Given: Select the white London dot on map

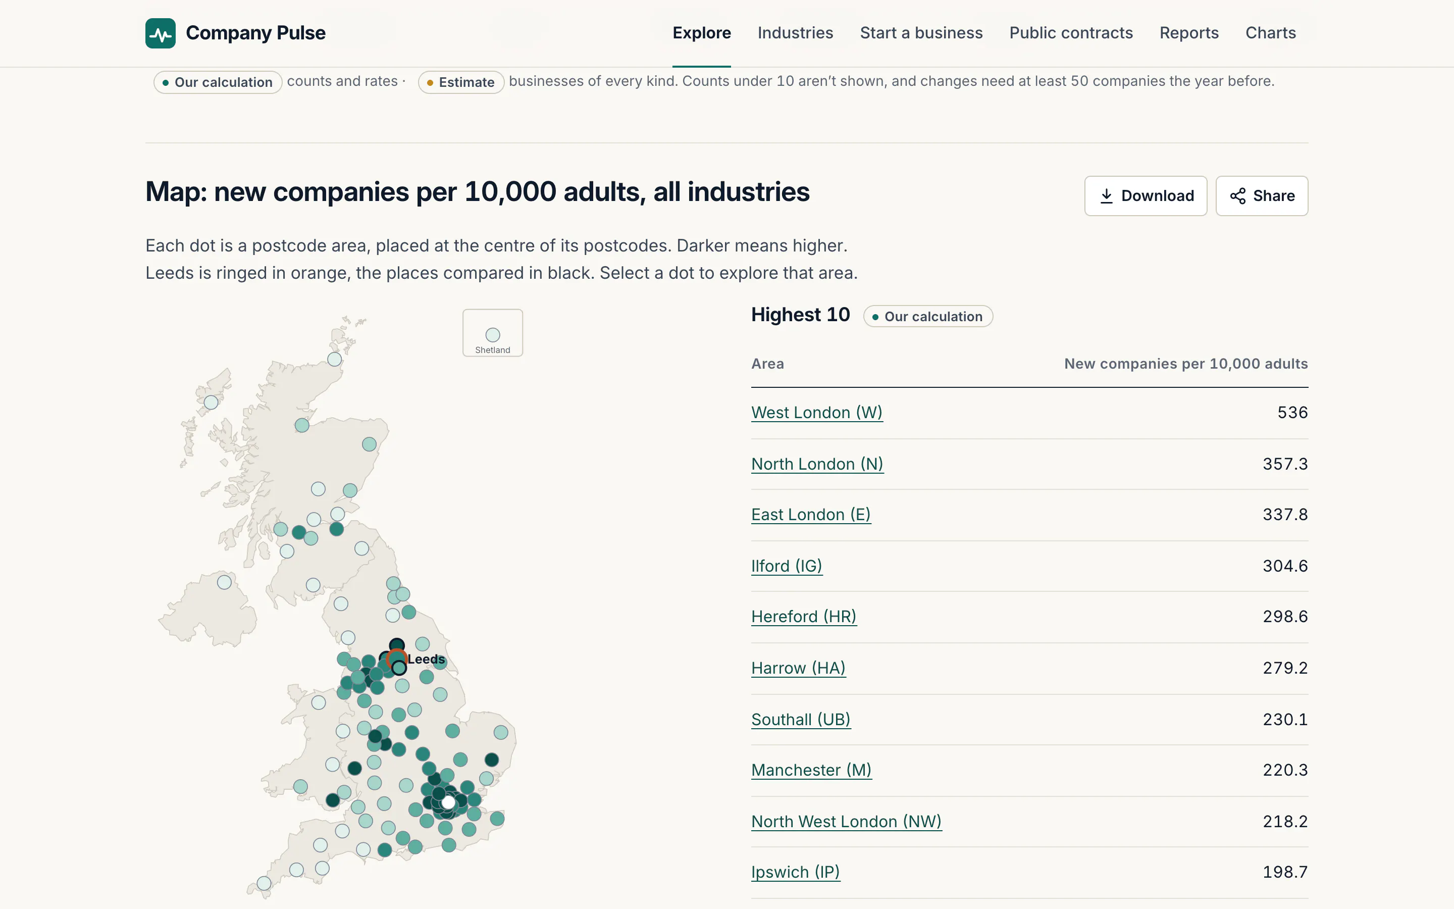Looking at the screenshot, I should [x=448, y=802].
